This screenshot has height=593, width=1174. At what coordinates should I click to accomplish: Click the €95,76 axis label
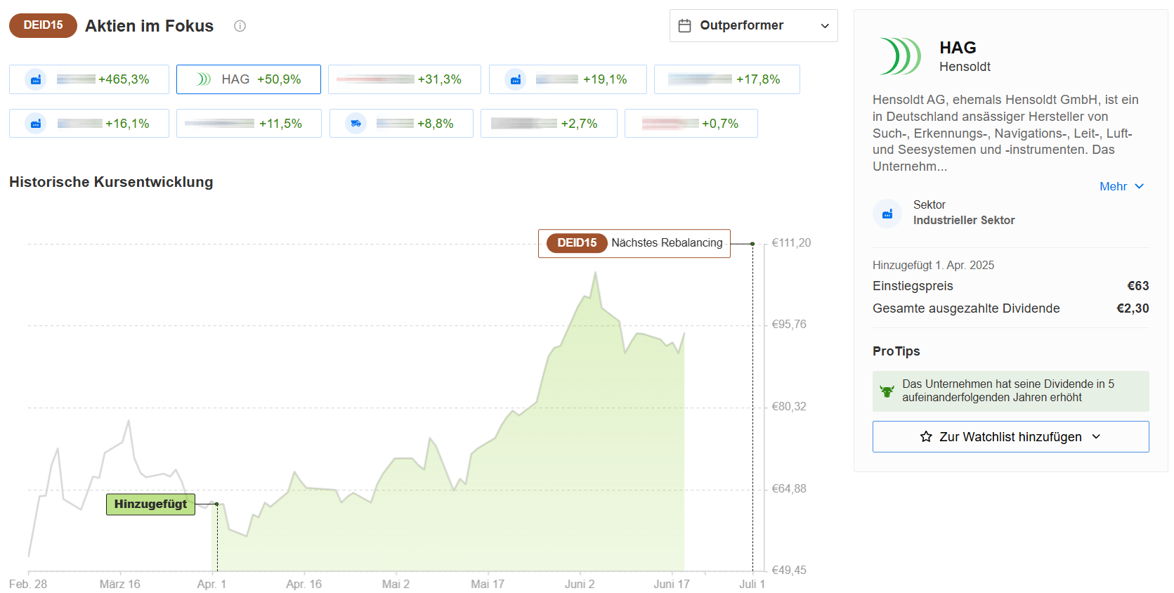coord(789,325)
